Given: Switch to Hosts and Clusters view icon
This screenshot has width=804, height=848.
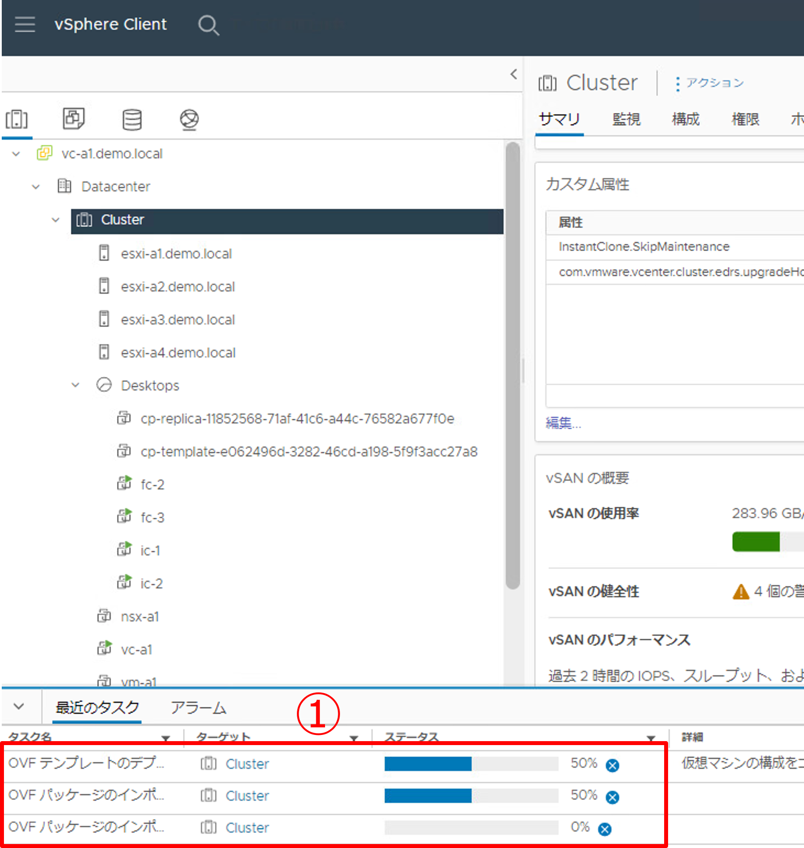Looking at the screenshot, I should [17, 119].
